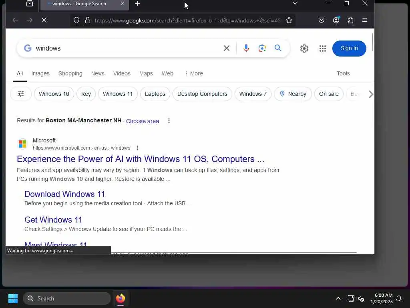This screenshot has height=308, width=410.
Task: Click the microsoft.com breadcrumb URL
Action: point(81,148)
